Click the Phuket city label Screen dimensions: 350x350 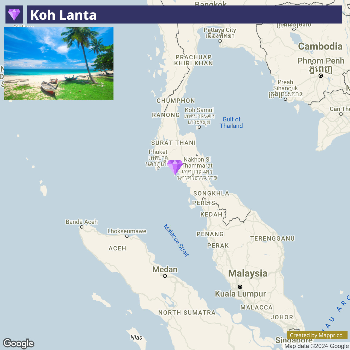click(x=158, y=152)
